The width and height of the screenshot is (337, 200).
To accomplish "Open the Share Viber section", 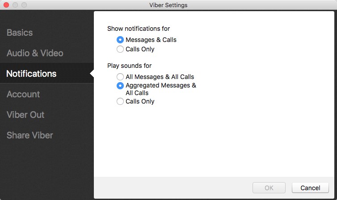I will [29, 135].
